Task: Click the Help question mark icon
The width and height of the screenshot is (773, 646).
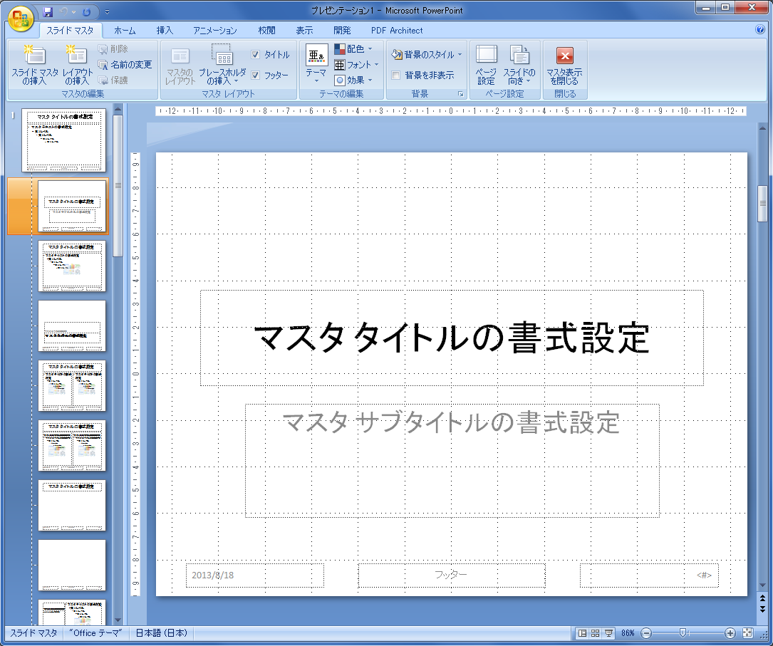Action: pyautogui.click(x=760, y=30)
